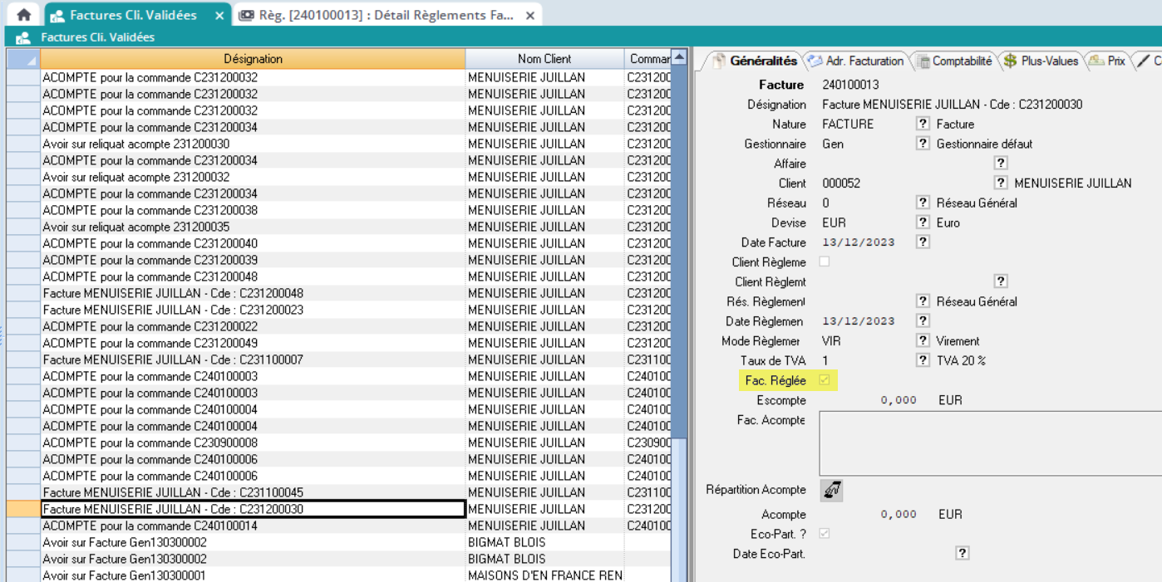Viewport: 1162px width, 582px height.
Task: Sort by the Désignation column header
Action: [x=253, y=59]
